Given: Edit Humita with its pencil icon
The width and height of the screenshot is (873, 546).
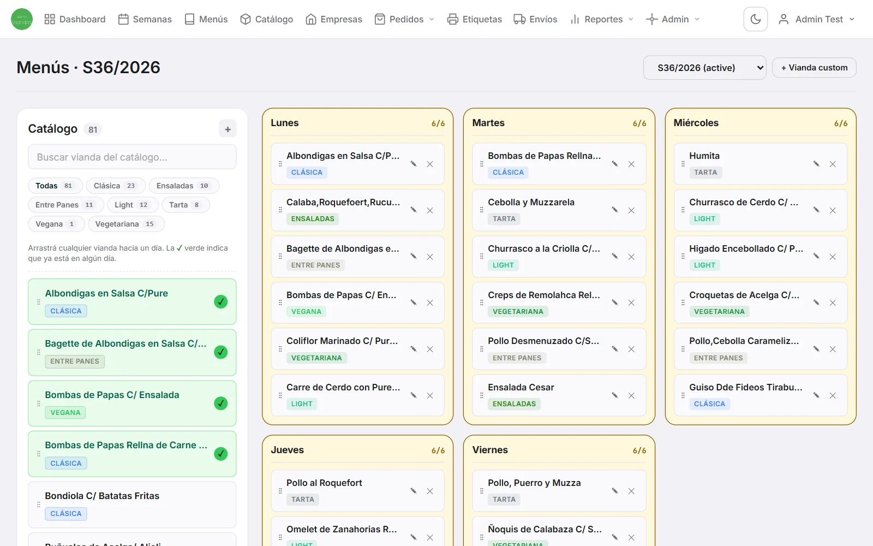Looking at the screenshot, I should coord(816,164).
